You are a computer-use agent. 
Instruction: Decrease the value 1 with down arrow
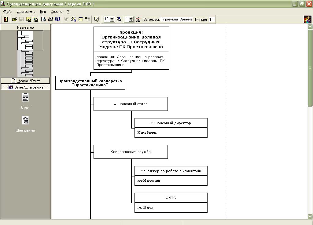[131, 20]
